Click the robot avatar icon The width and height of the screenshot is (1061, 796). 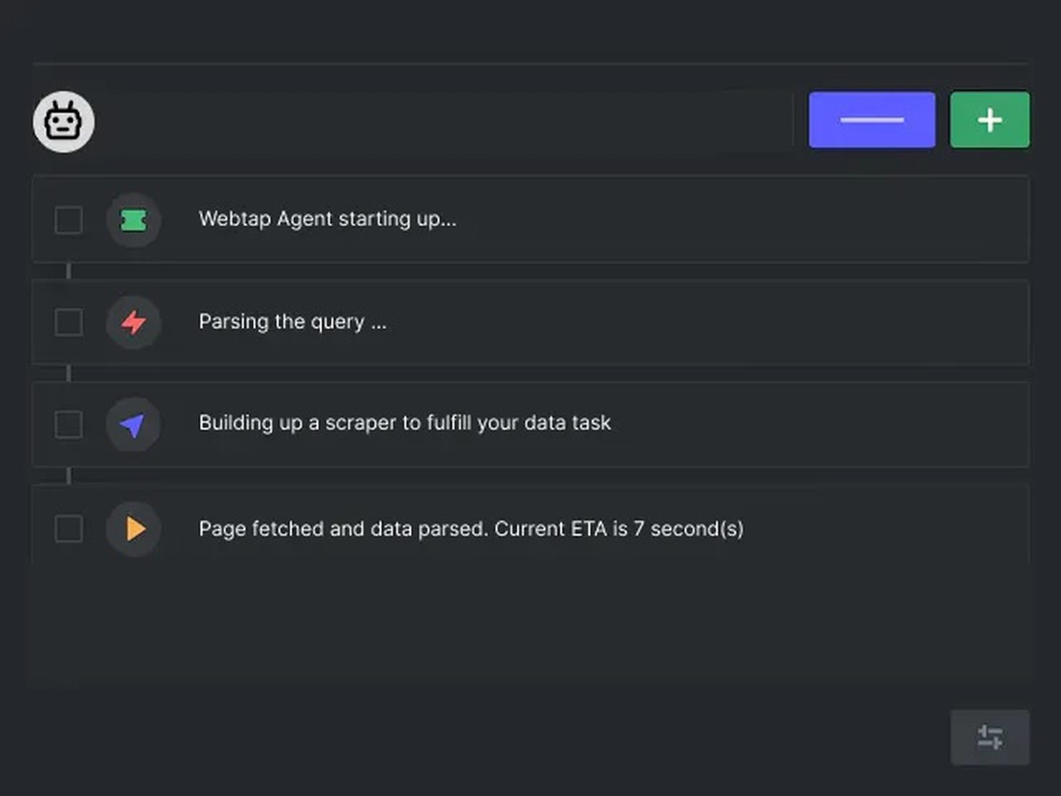click(x=64, y=121)
